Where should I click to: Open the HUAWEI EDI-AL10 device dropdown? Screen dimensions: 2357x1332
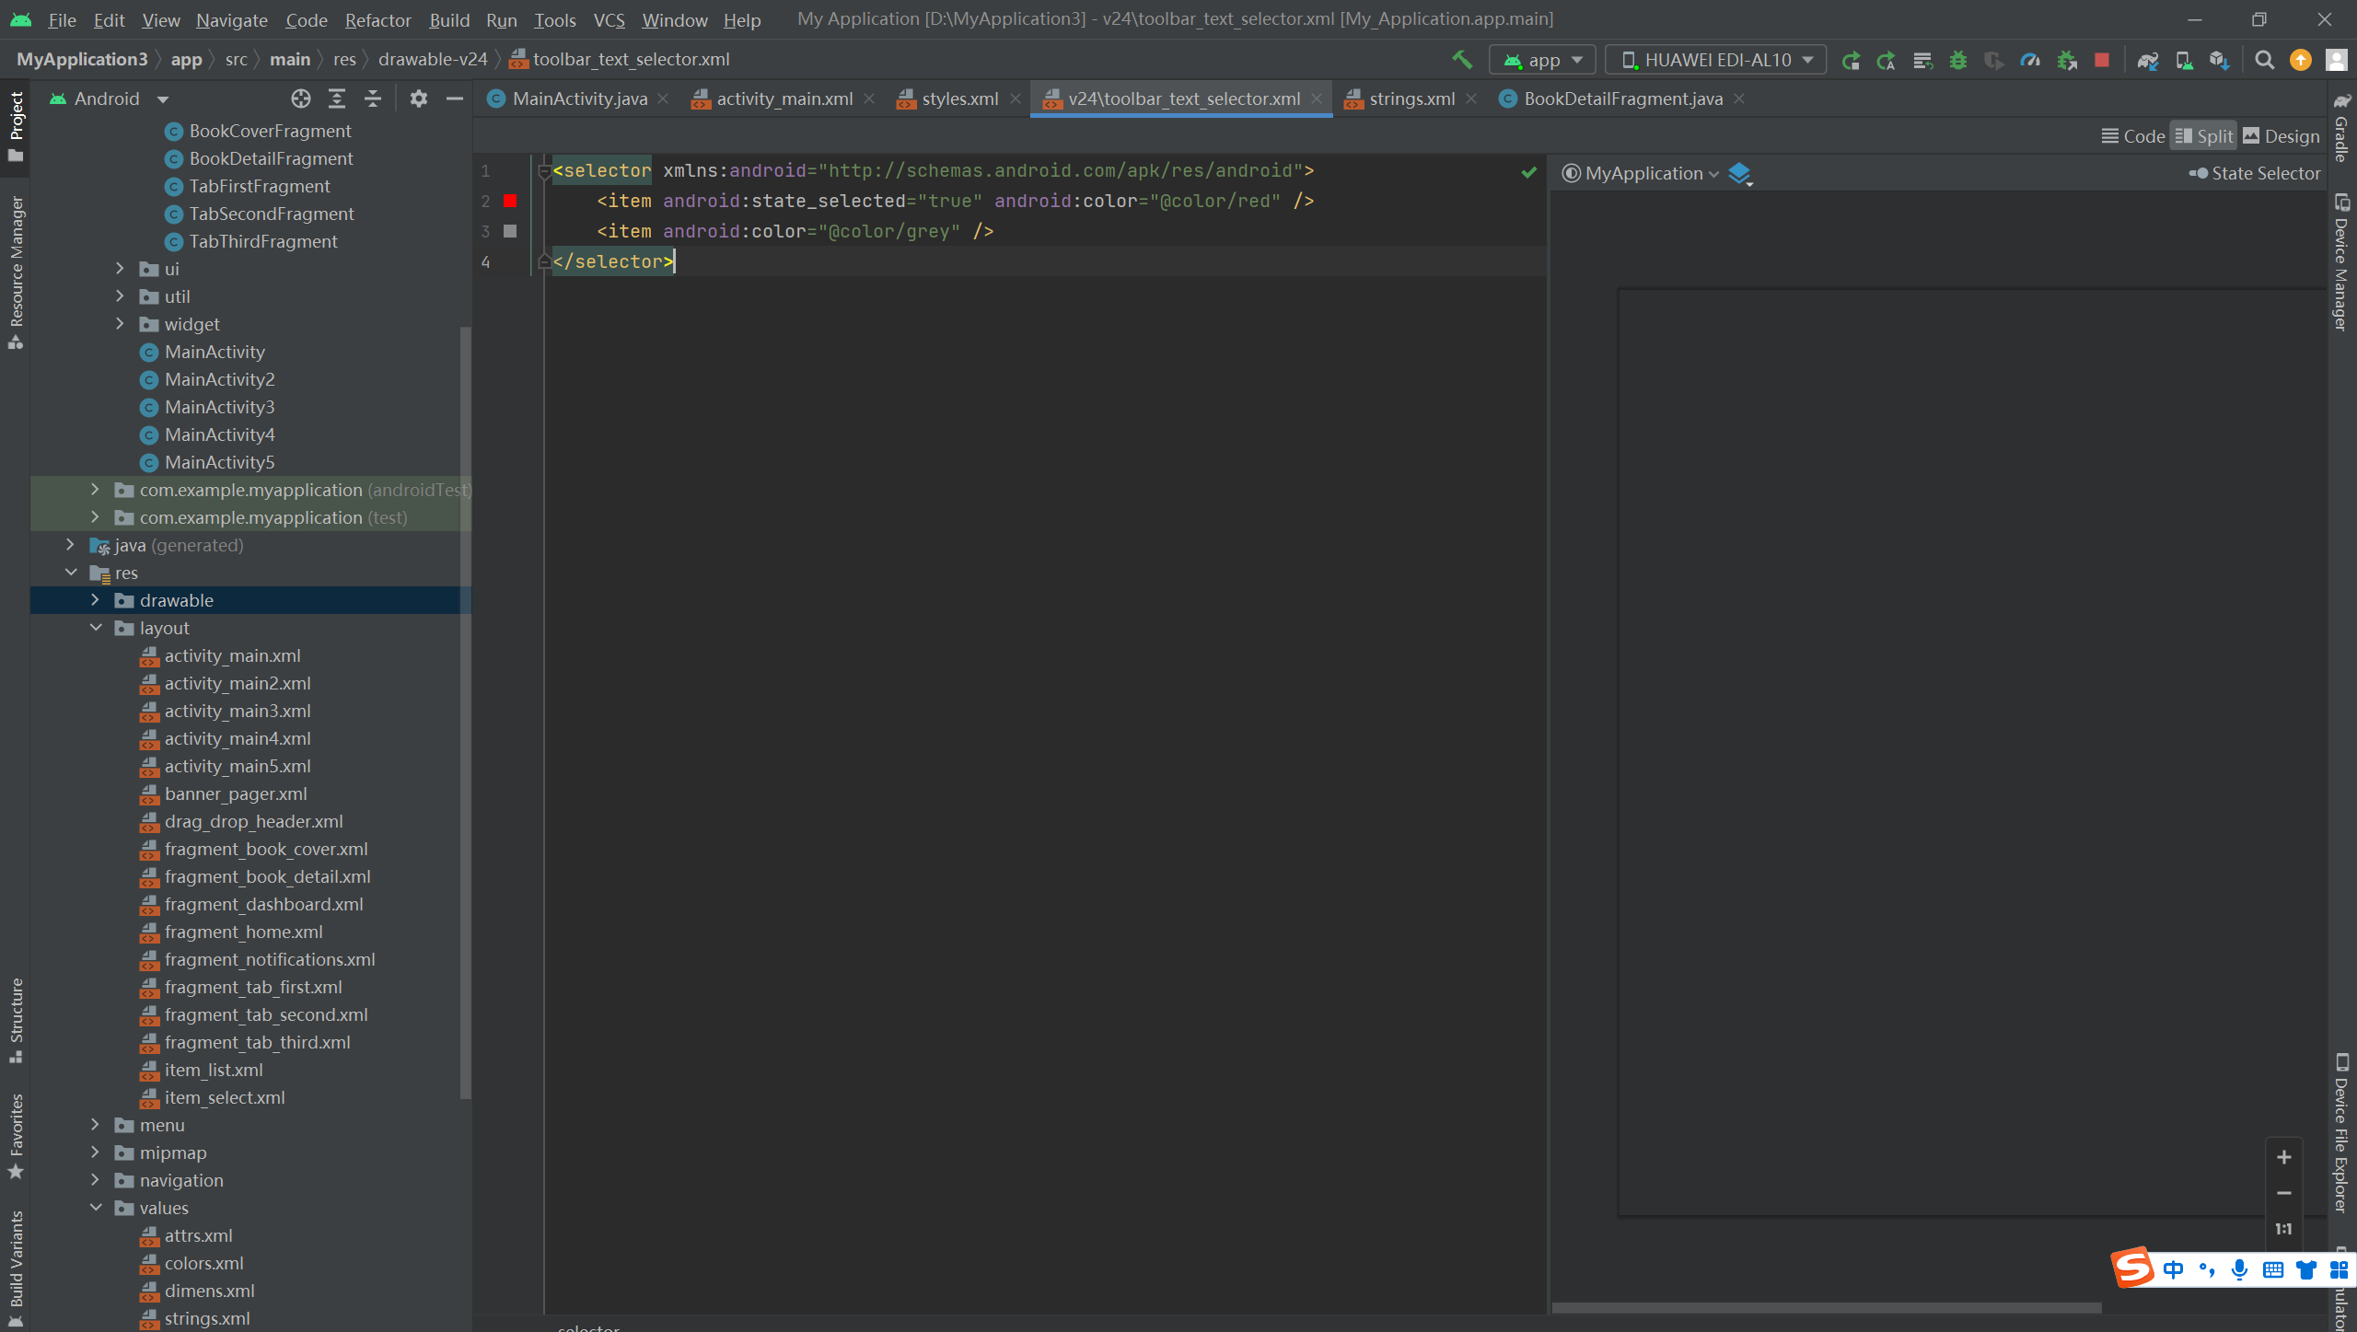point(1716,60)
